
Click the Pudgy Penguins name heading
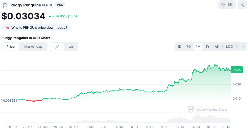[25, 5]
